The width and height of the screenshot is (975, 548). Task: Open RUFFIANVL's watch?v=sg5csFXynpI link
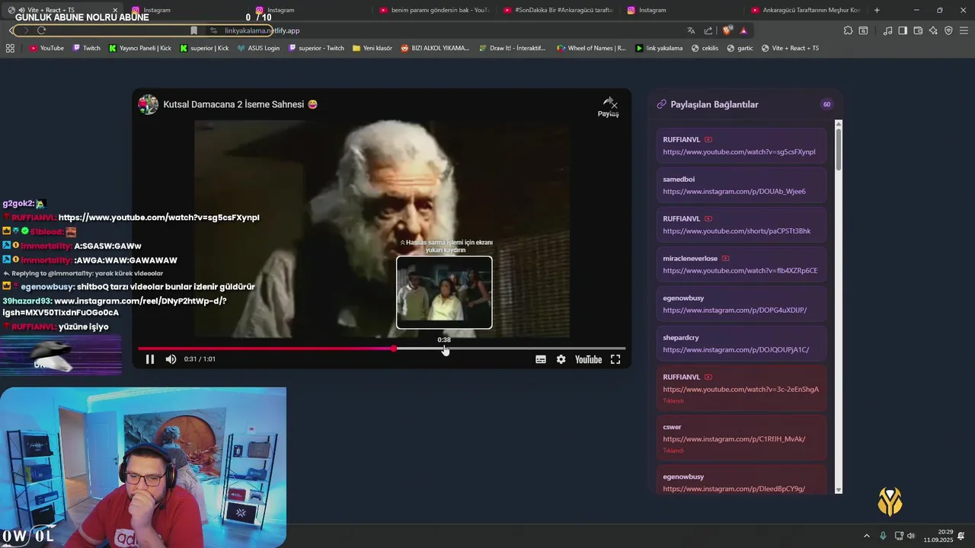pos(739,151)
